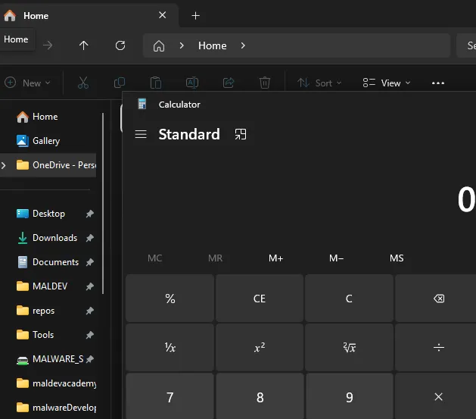Viewport: 476px width, 419px height.
Task: Click the reciprocal 1/x key
Action: 170,347
